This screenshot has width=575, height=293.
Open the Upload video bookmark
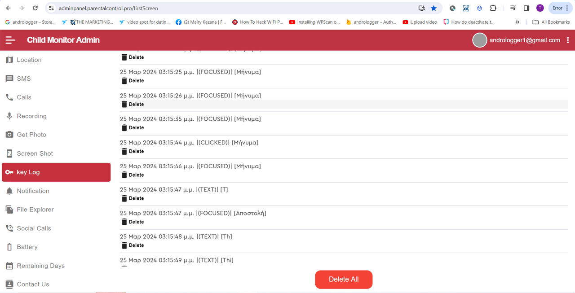(x=420, y=22)
